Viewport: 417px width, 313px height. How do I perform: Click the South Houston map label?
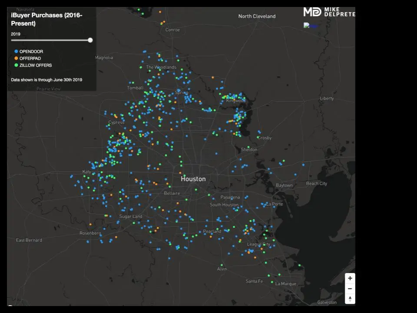224,205
